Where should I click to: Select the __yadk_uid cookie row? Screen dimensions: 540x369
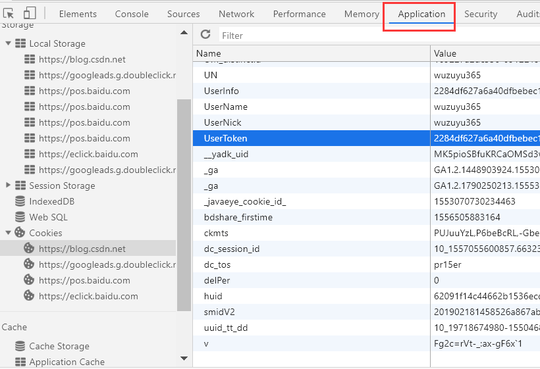tap(366, 154)
